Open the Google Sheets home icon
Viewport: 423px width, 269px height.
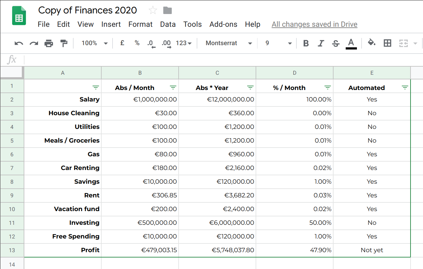[x=19, y=16]
